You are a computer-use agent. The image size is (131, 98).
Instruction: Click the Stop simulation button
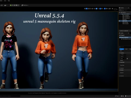15,5
